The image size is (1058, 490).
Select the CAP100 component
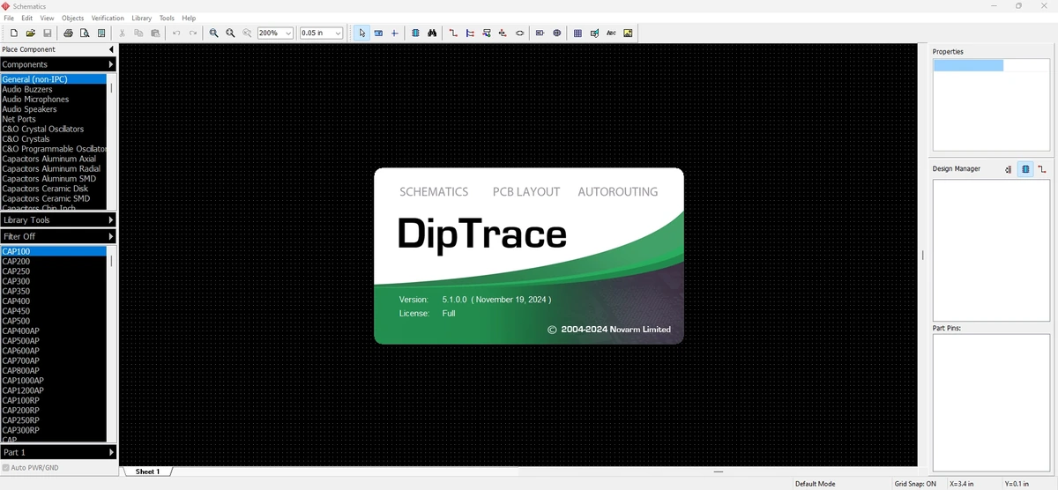pos(53,251)
